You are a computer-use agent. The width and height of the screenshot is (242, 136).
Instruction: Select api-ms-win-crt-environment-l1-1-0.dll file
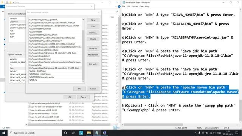(x=48, y=120)
